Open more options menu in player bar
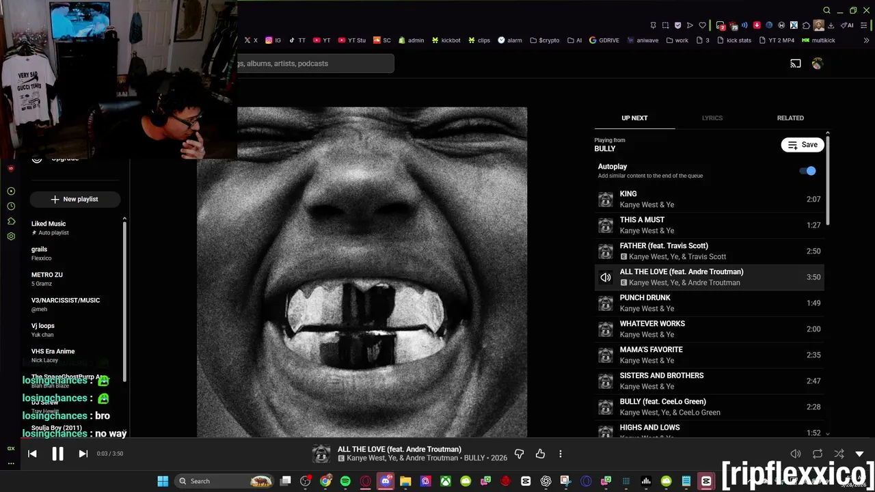This screenshot has width=875, height=492. [561, 454]
